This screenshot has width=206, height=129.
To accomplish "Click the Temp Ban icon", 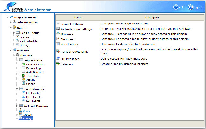I will (24, 75).
